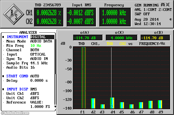This screenshot has height=115, width=174.
Task: Click the o(B) cursor value -114.70 dB
Action: (155, 38)
